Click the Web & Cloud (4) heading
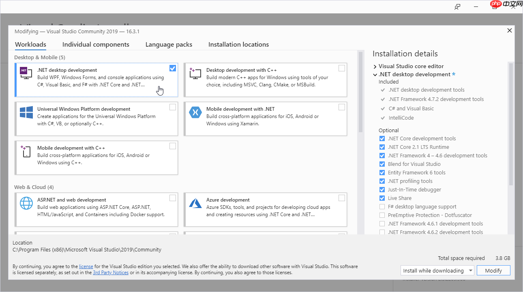Viewport: 523px width, 292px height. click(x=34, y=187)
